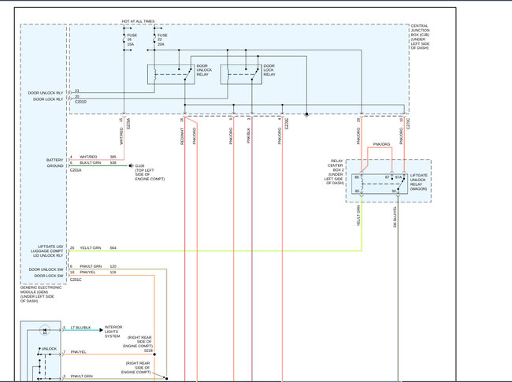Select the RELAY CENTER BOX 2 description
The width and height of the screenshot is (512, 382).
click(334, 172)
